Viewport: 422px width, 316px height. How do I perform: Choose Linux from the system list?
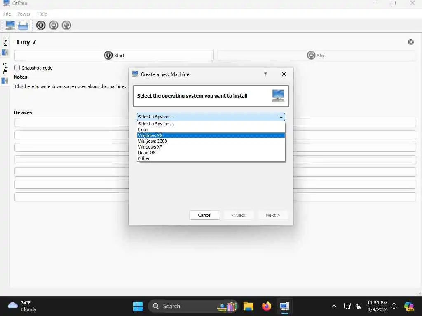[x=211, y=130]
